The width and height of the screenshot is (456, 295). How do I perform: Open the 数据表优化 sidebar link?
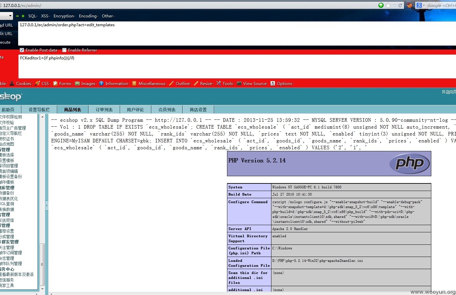(9, 199)
